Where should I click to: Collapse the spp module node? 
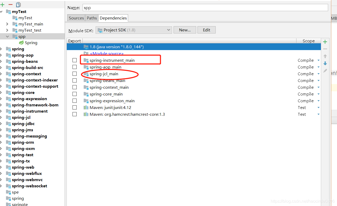pos(7,37)
